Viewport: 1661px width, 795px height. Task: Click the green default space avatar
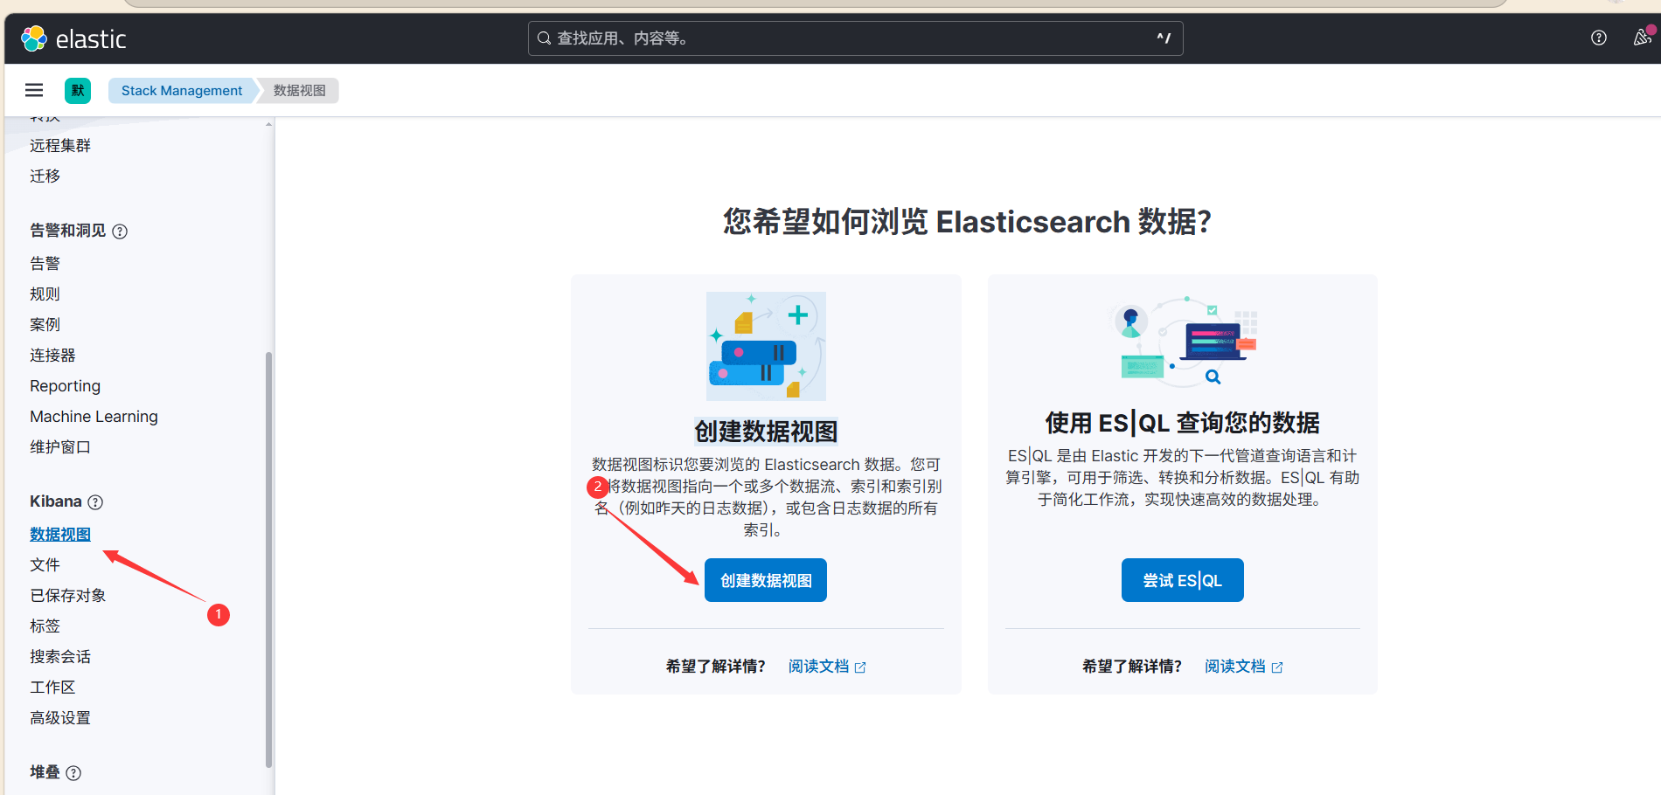[78, 90]
